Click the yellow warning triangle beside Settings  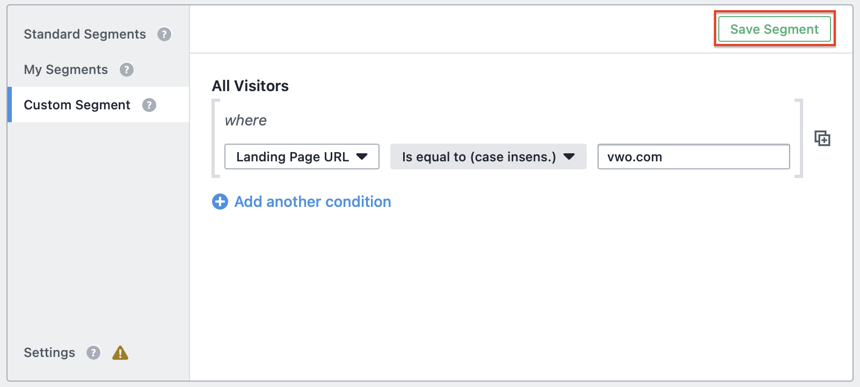[x=120, y=353]
